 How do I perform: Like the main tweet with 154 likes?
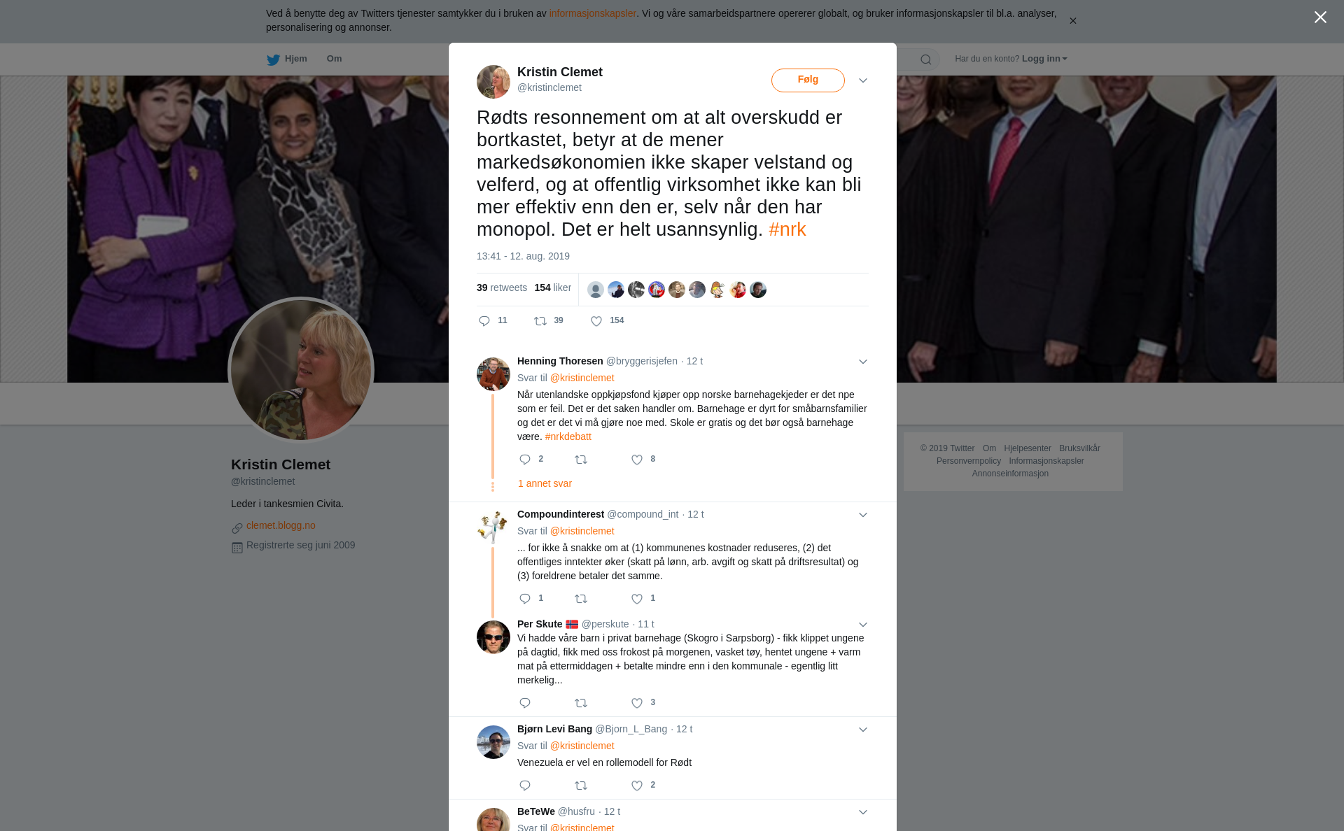click(x=596, y=321)
